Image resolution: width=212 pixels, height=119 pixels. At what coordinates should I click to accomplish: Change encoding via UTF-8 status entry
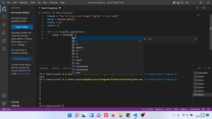[x=169, y=109]
